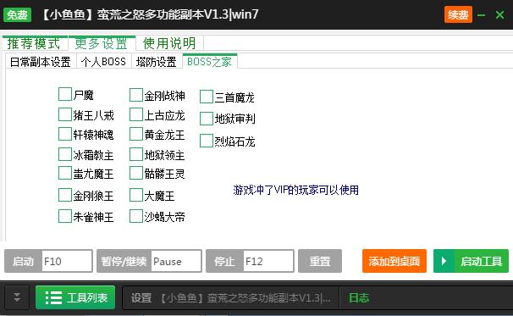
Task: Toggle the 上古应龙 checkbox
Action: (136, 114)
